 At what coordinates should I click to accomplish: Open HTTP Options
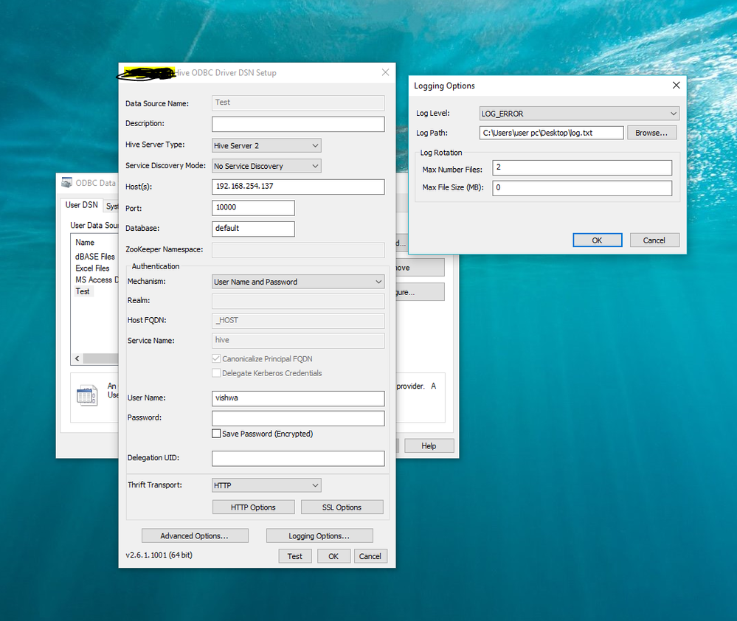coord(253,507)
